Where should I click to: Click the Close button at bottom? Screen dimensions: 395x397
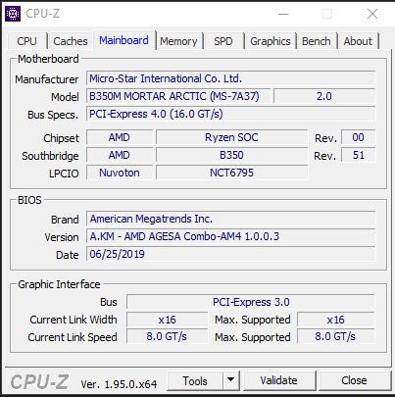point(354,380)
